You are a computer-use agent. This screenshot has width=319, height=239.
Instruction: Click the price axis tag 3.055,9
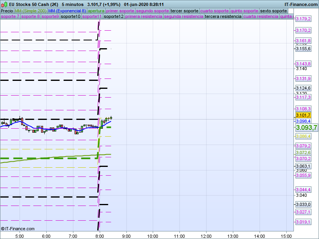point(303,175)
